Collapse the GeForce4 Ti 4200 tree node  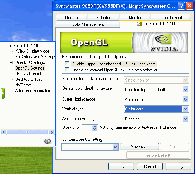[4, 46]
